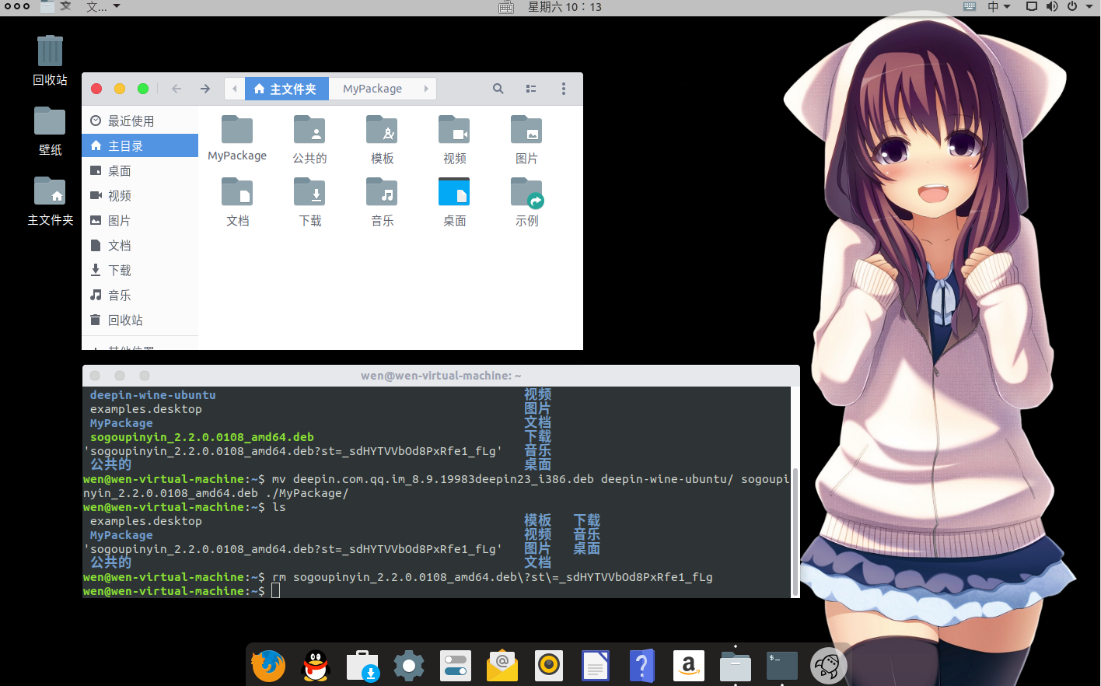Select the 图片 folder in main pane

tap(526, 139)
